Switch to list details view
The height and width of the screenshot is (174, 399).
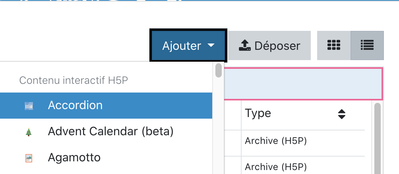pos(367,45)
